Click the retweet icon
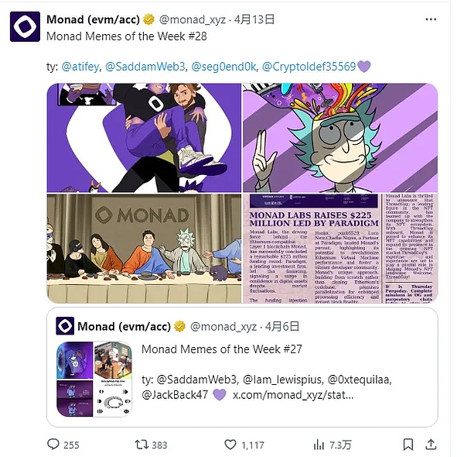 pyautogui.click(x=142, y=445)
